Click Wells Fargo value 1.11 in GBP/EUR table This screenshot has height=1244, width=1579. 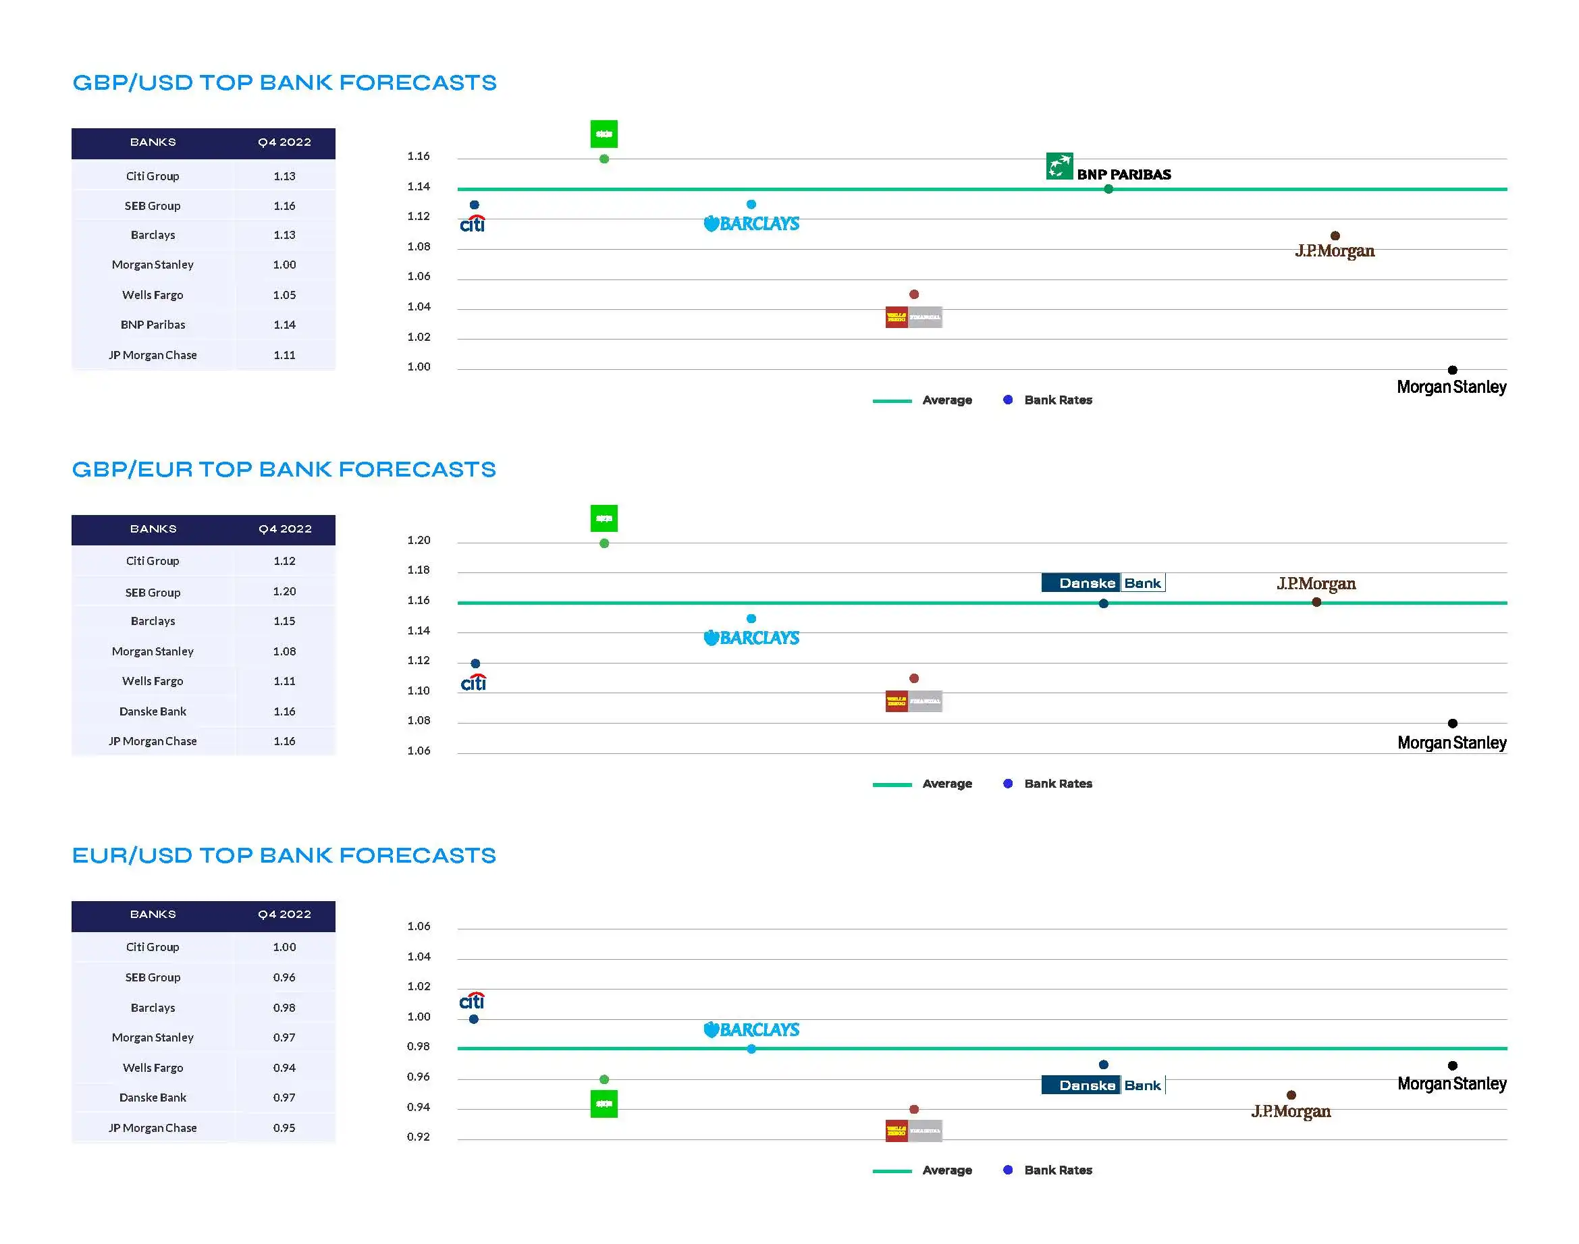pyautogui.click(x=285, y=681)
